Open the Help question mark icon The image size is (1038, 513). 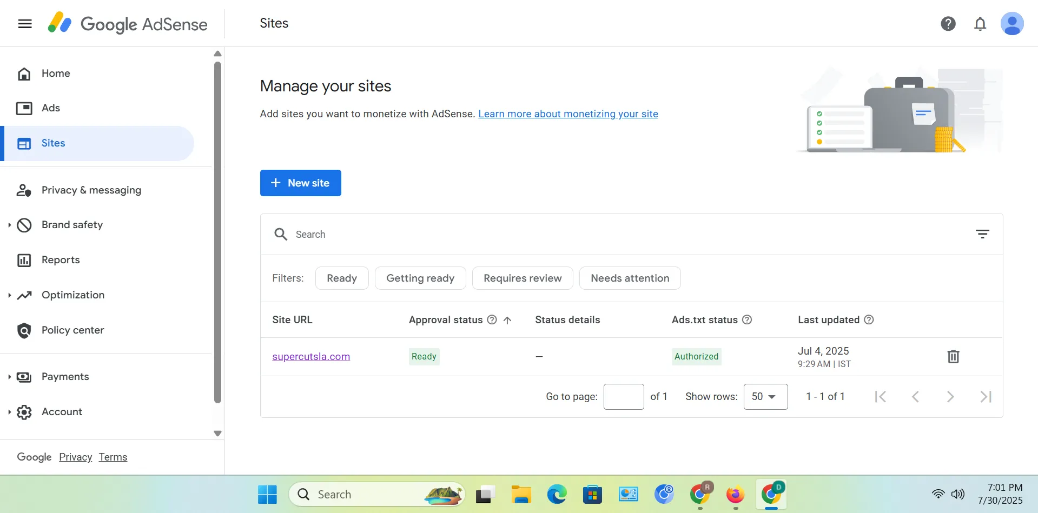[948, 24]
